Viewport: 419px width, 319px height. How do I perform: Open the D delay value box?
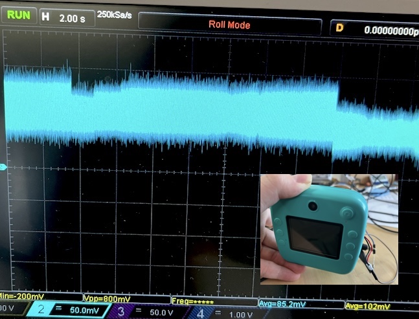[374, 29]
